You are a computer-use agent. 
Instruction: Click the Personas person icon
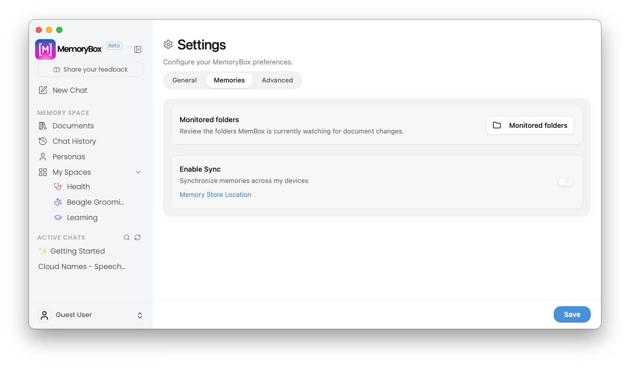[x=43, y=157]
